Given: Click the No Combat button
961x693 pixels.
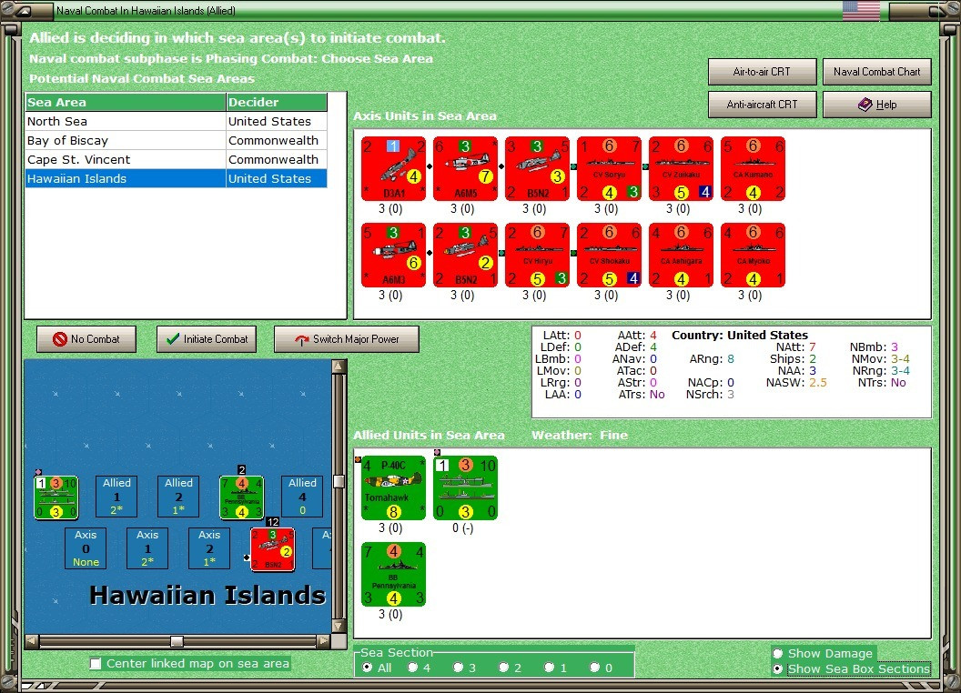Looking at the screenshot, I should click(86, 339).
